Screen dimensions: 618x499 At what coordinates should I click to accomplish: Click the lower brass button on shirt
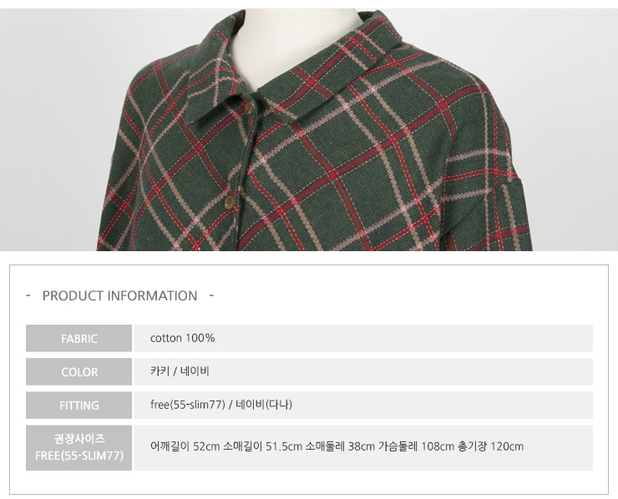pyautogui.click(x=230, y=203)
